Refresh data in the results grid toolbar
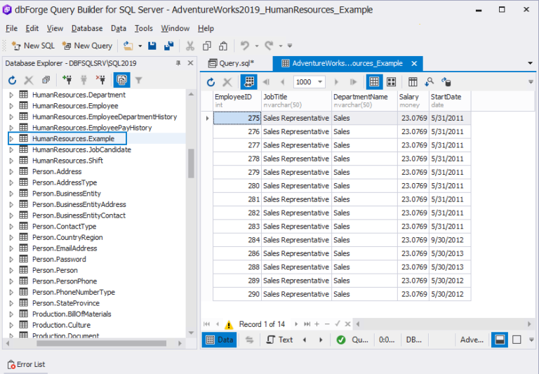539x374 pixels. (x=211, y=82)
